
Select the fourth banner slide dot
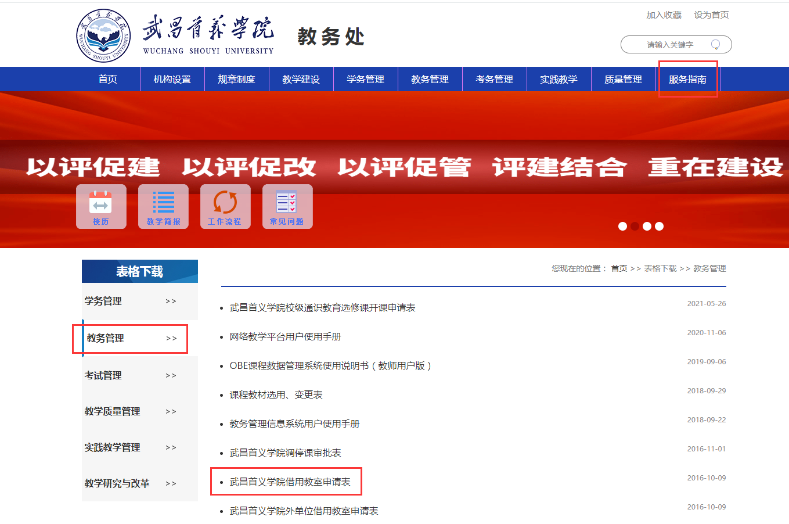659,227
